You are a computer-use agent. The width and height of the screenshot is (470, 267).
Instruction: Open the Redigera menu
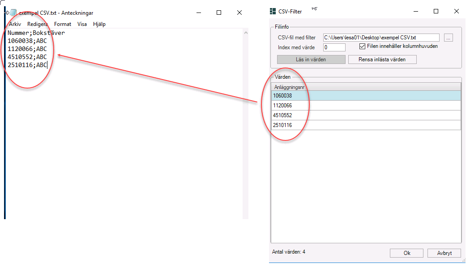point(38,24)
